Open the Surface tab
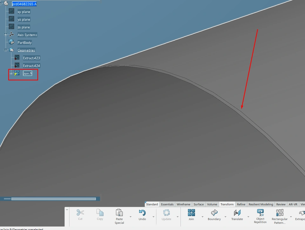 (x=199, y=204)
